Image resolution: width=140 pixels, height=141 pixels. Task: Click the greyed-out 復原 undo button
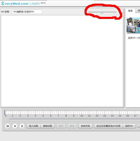click(61, 126)
